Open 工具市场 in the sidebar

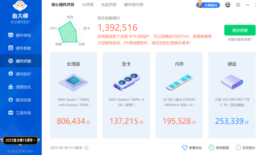21,113
